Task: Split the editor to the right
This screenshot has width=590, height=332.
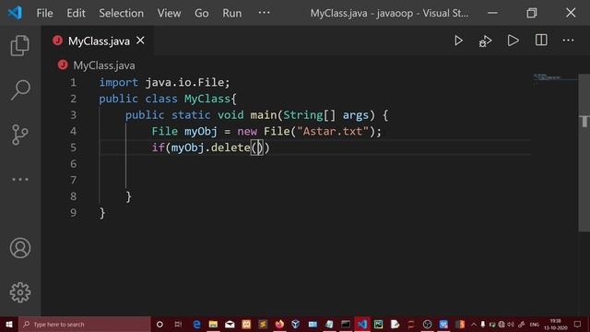Action: pyautogui.click(x=541, y=40)
